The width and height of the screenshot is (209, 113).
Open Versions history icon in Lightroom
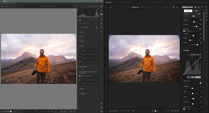click(x=101, y=32)
